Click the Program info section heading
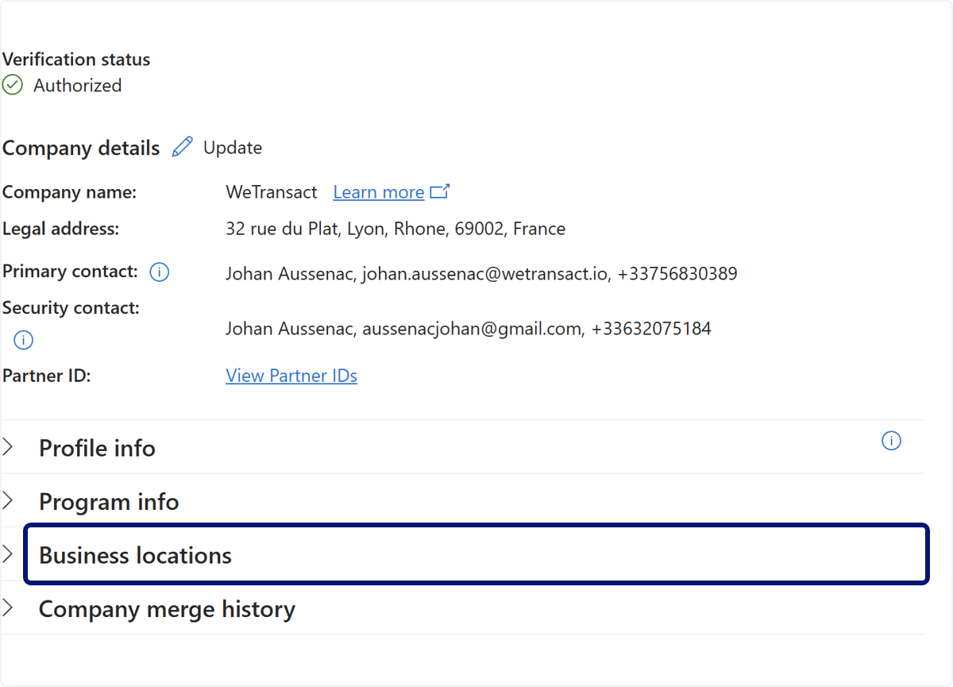Image resolution: width=953 pixels, height=687 pixels. [x=109, y=502]
